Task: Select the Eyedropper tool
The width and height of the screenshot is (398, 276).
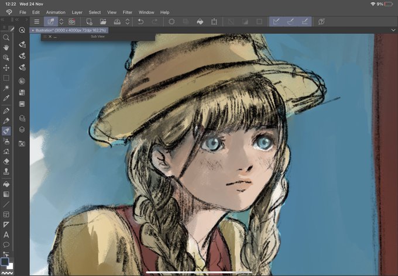Action: coord(6,98)
